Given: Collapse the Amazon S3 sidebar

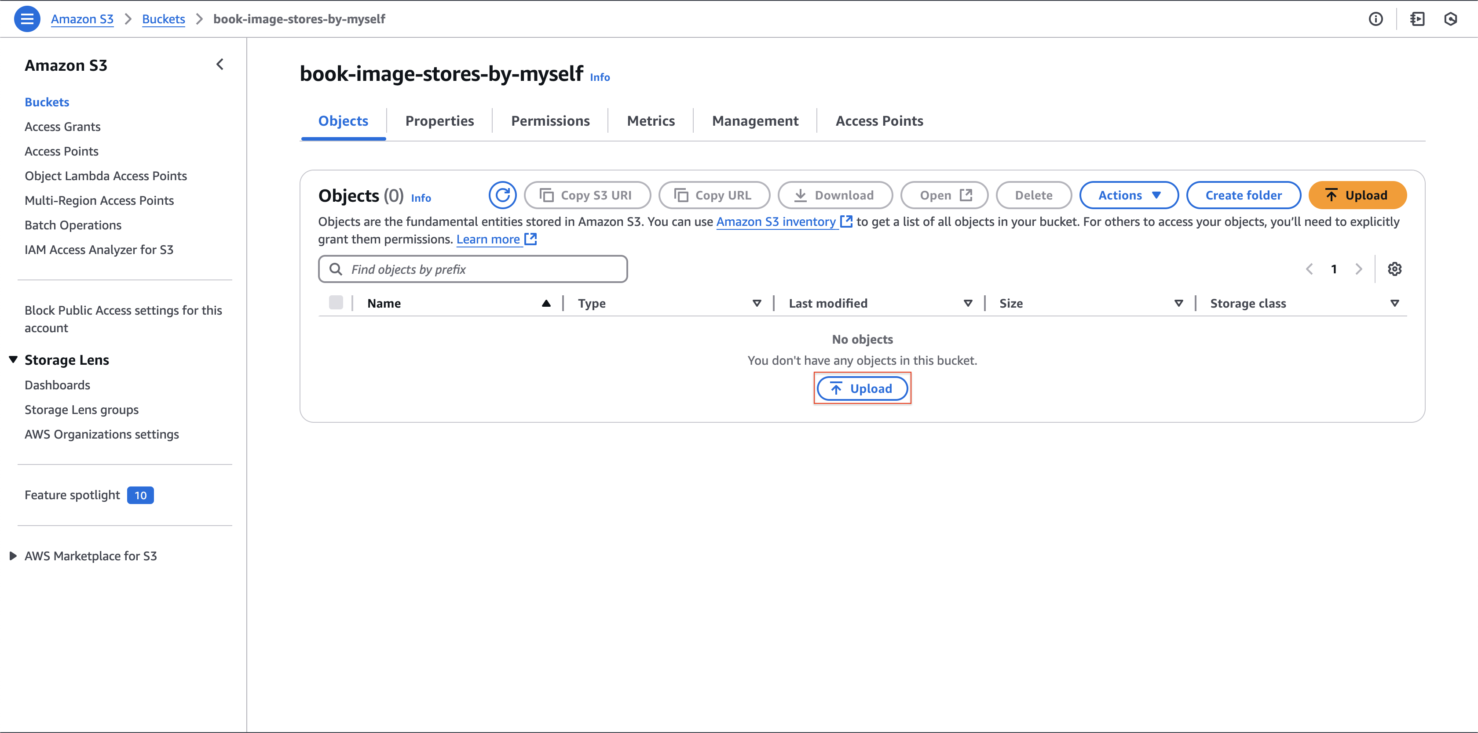Looking at the screenshot, I should click(220, 64).
